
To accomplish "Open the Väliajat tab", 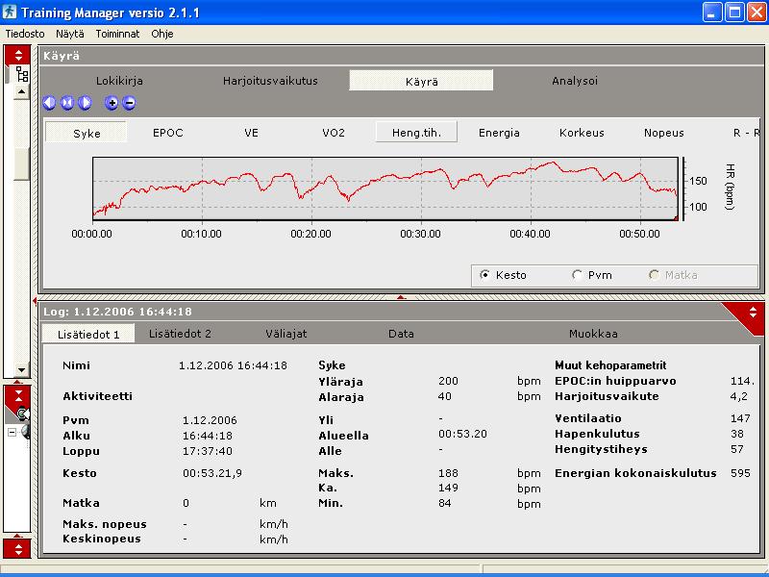I will point(285,334).
